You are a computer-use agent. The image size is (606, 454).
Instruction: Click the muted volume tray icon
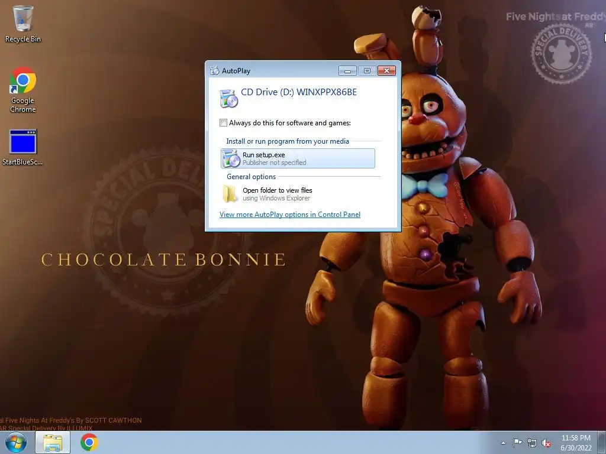tap(546, 443)
